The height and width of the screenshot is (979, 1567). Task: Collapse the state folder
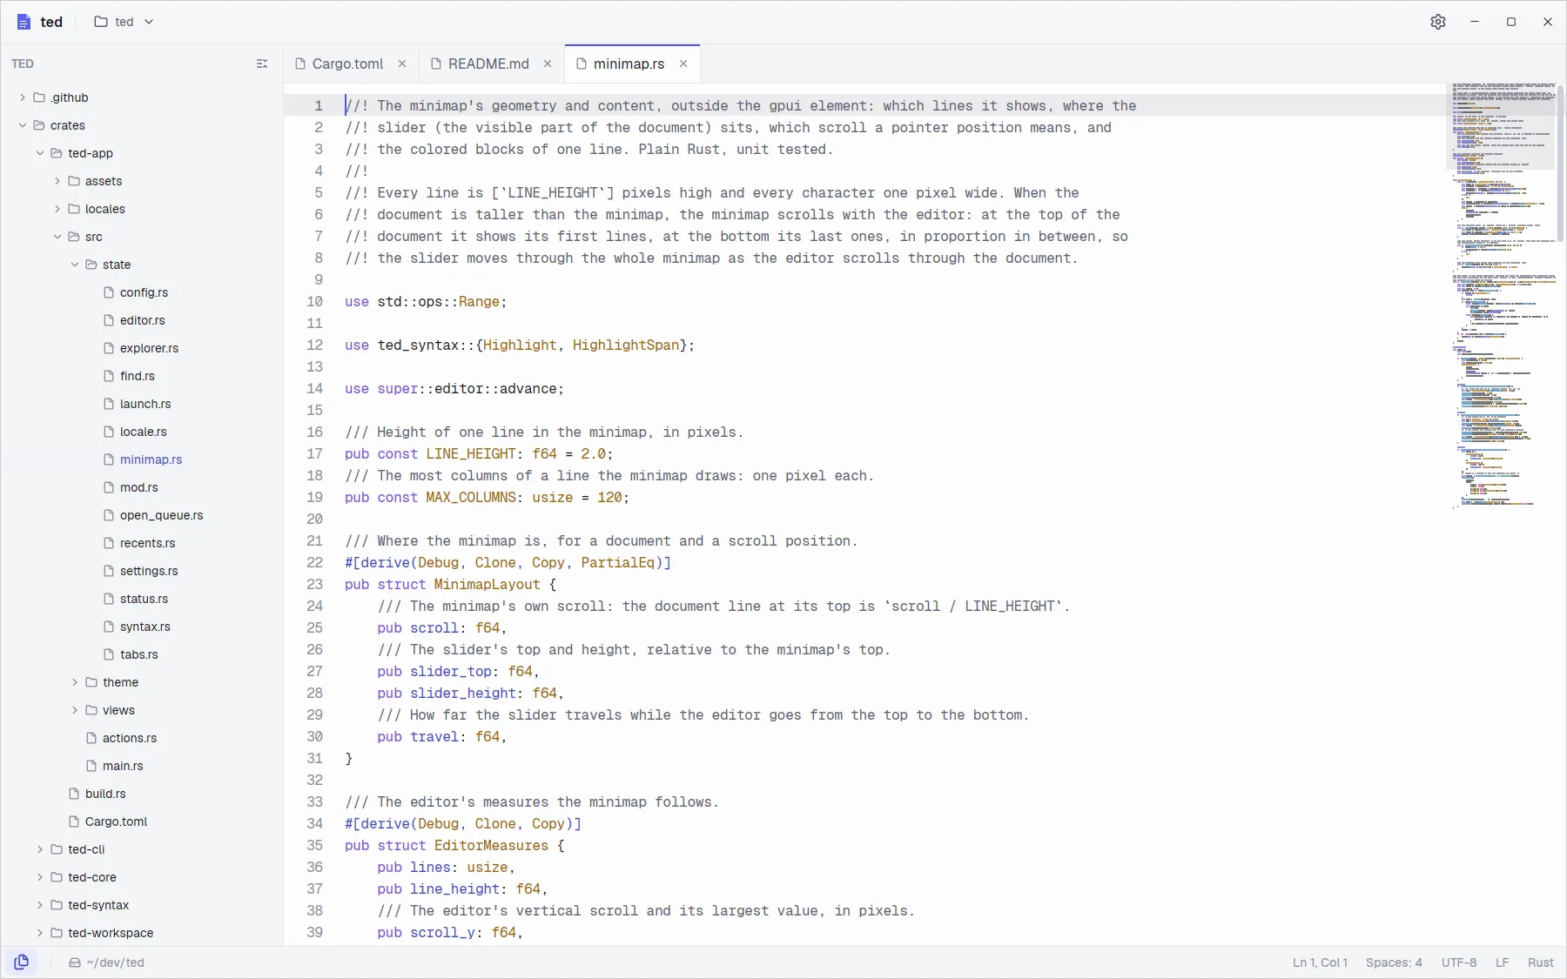(142, 265)
